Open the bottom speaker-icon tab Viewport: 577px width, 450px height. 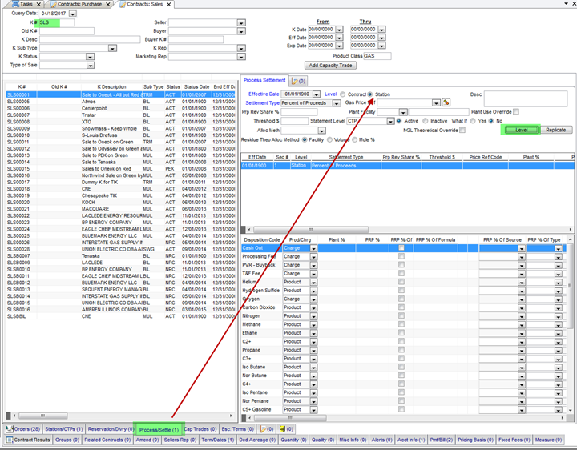tap(282, 429)
